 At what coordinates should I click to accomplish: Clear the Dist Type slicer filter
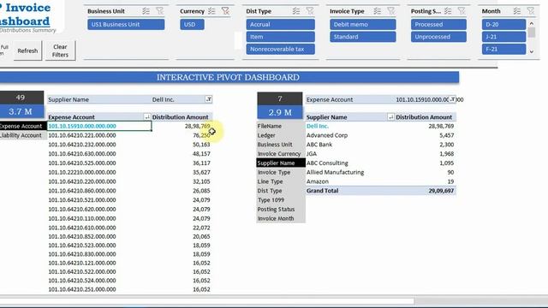[310, 11]
